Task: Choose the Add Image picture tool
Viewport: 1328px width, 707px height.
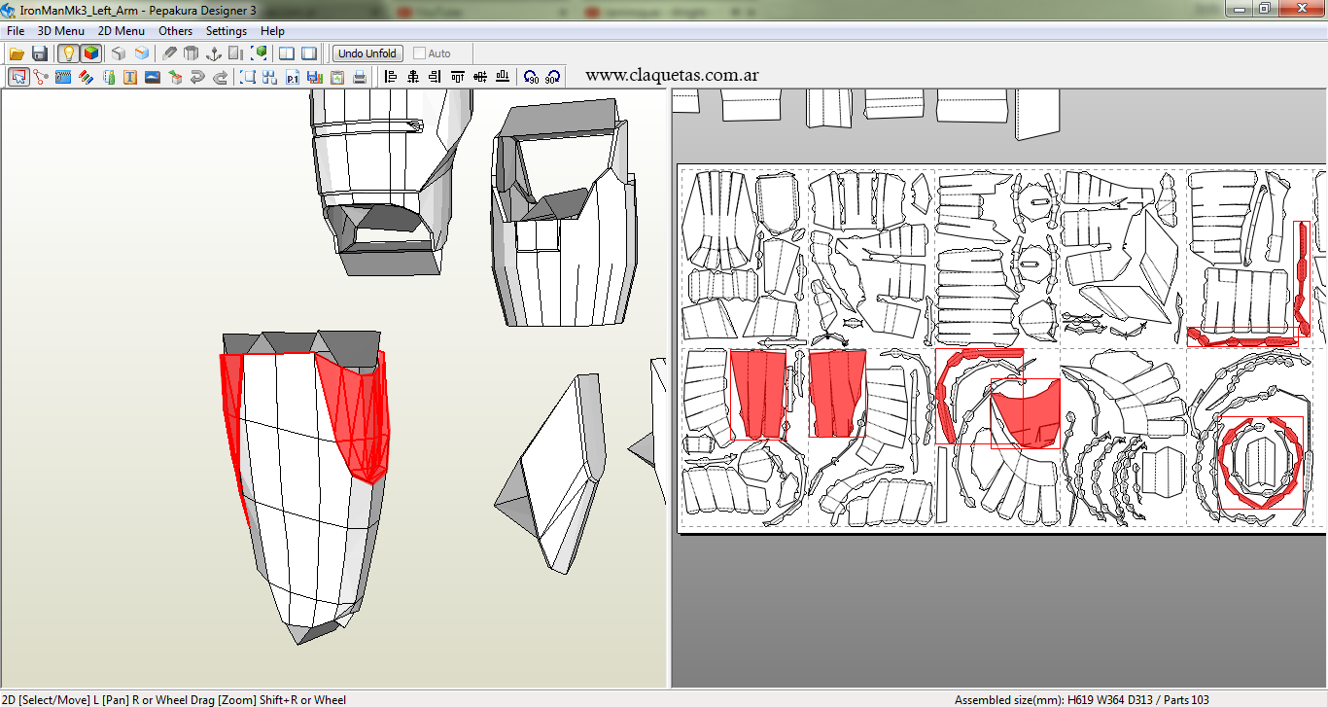Action: coord(153,77)
